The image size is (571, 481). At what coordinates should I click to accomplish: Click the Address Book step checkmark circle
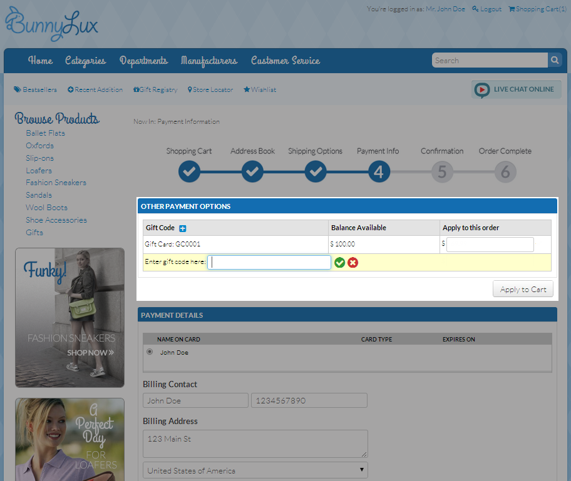coord(252,172)
